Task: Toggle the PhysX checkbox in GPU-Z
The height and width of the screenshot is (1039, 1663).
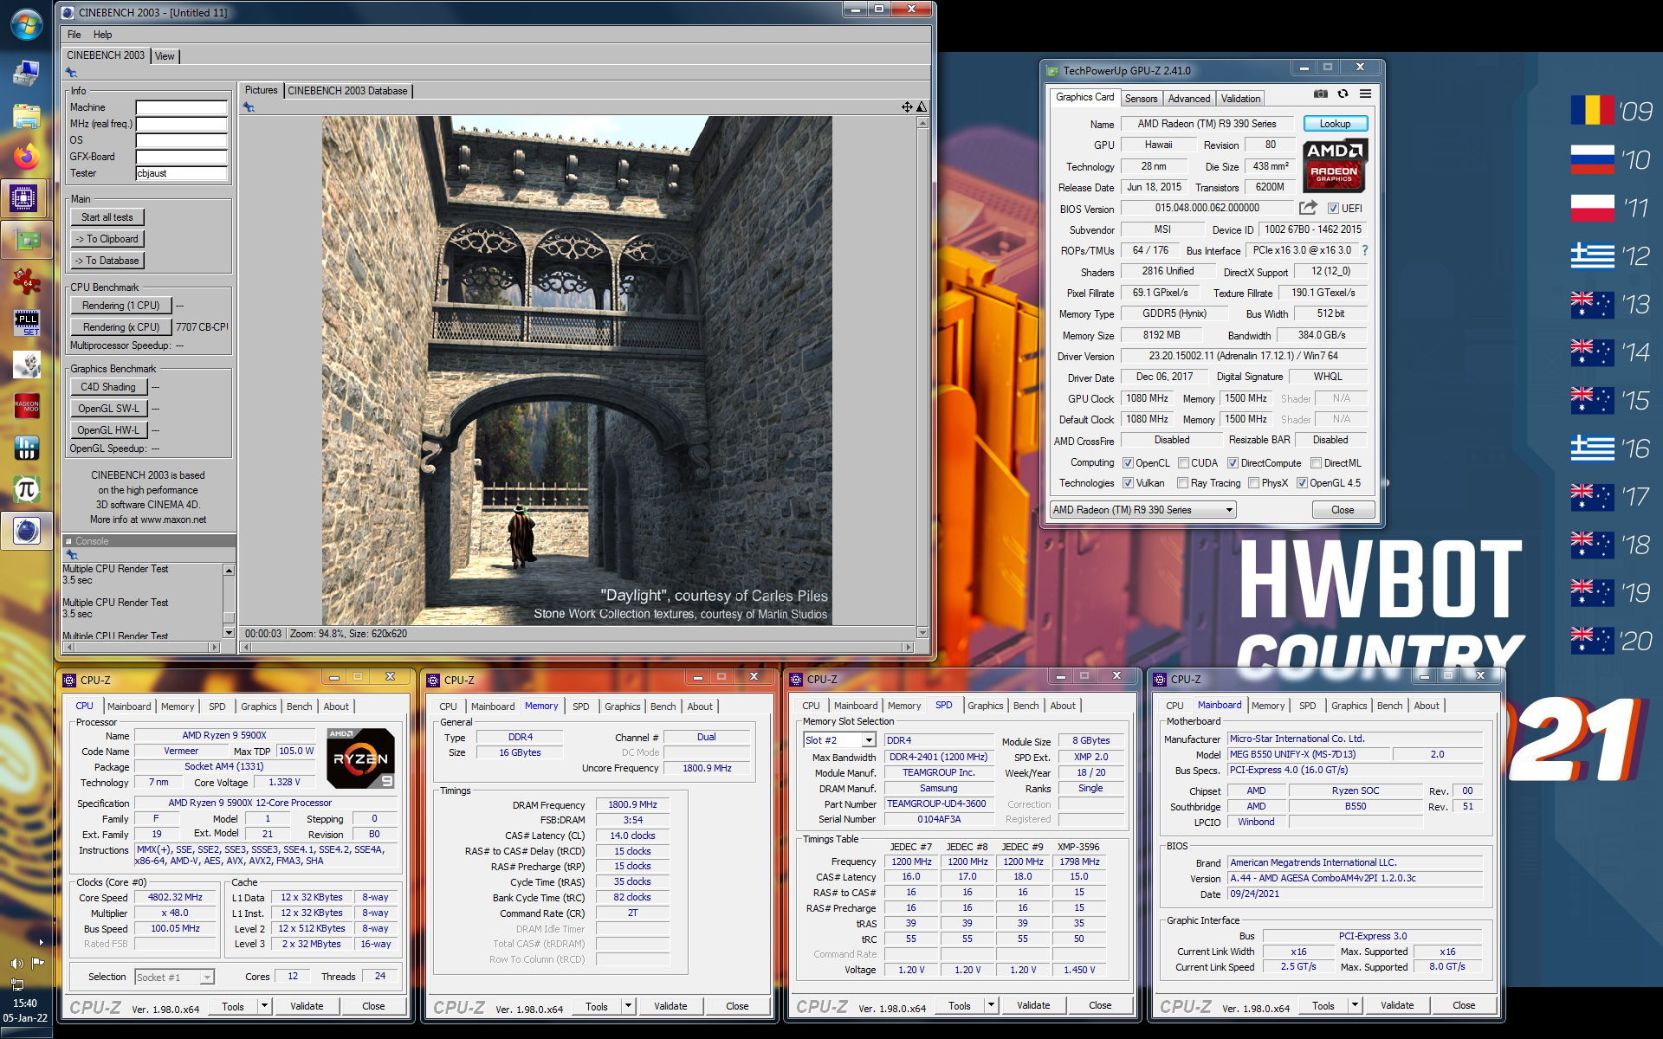Action: pyautogui.click(x=1253, y=483)
